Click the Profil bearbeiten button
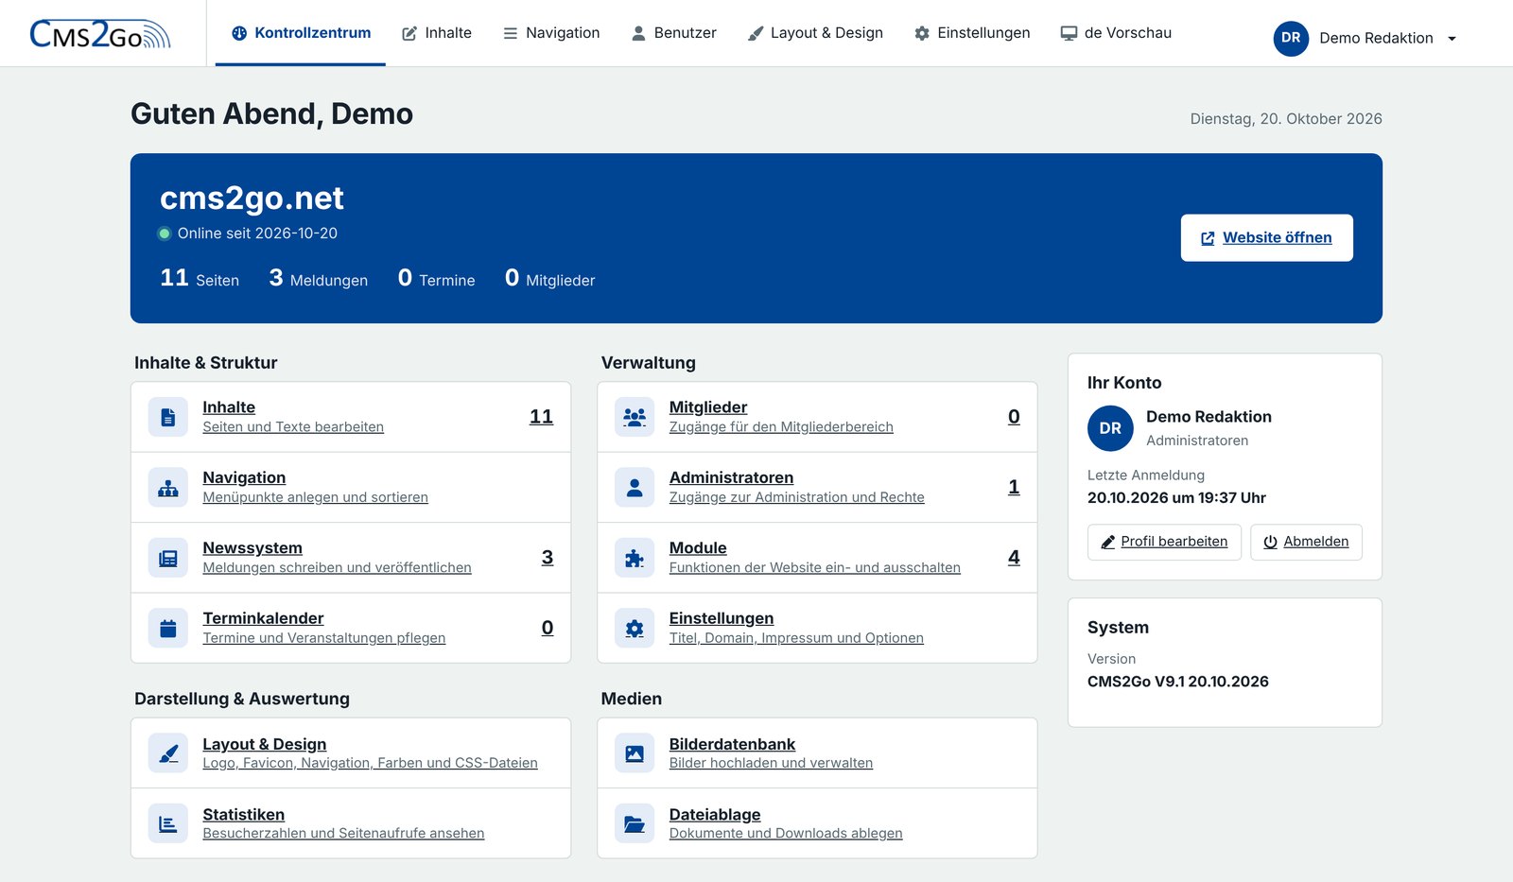The height and width of the screenshot is (882, 1513). [x=1164, y=542]
